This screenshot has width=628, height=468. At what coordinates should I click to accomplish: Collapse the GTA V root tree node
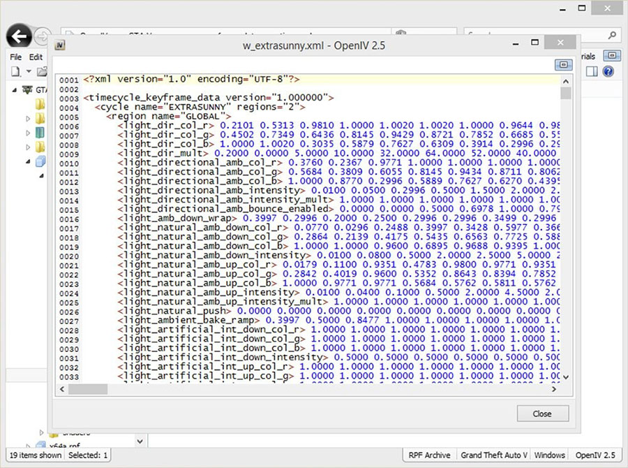coord(15,89)
